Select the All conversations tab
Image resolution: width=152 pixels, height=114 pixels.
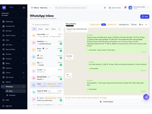pos(34,29)
